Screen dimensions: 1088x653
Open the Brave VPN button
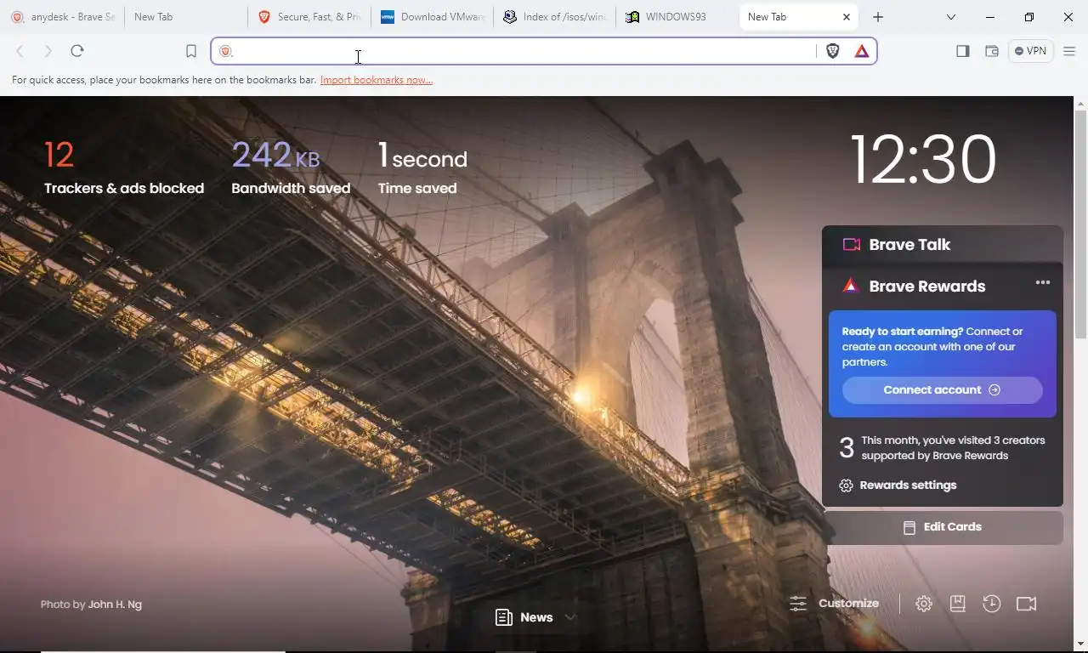[1031, 51]
